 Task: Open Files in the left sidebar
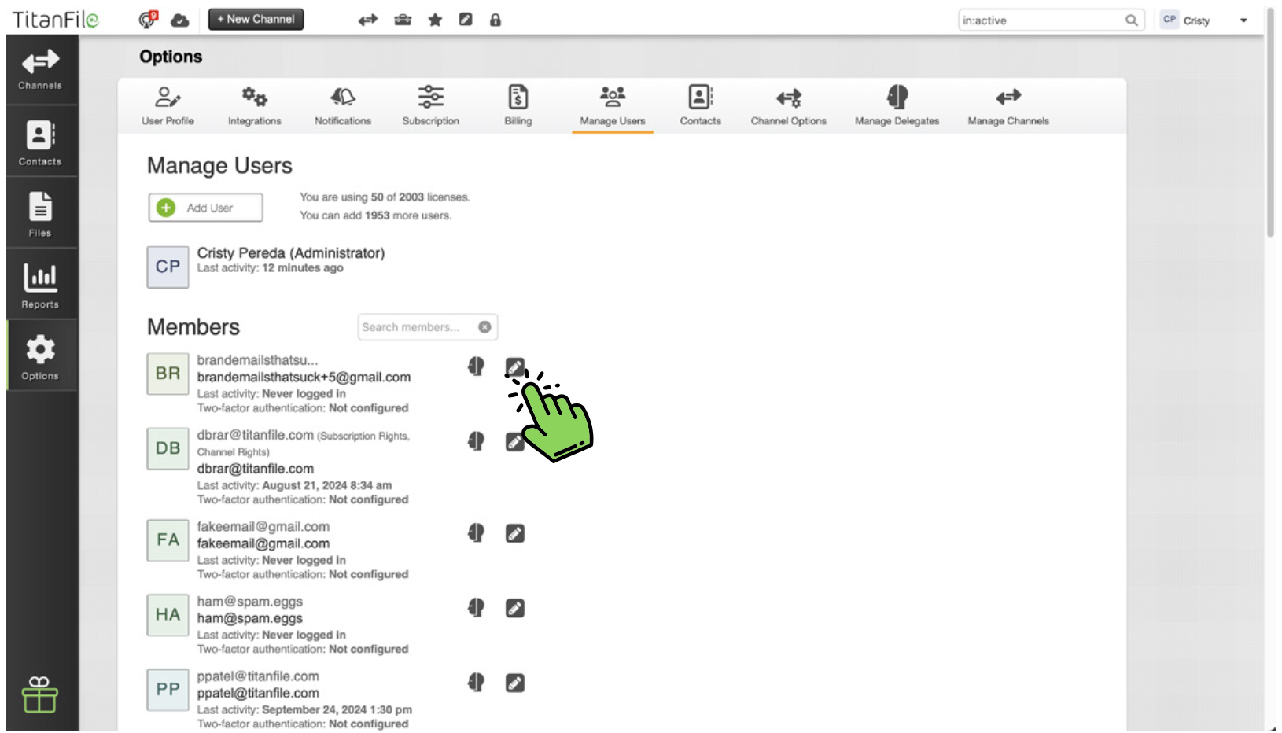pos(40,213)
